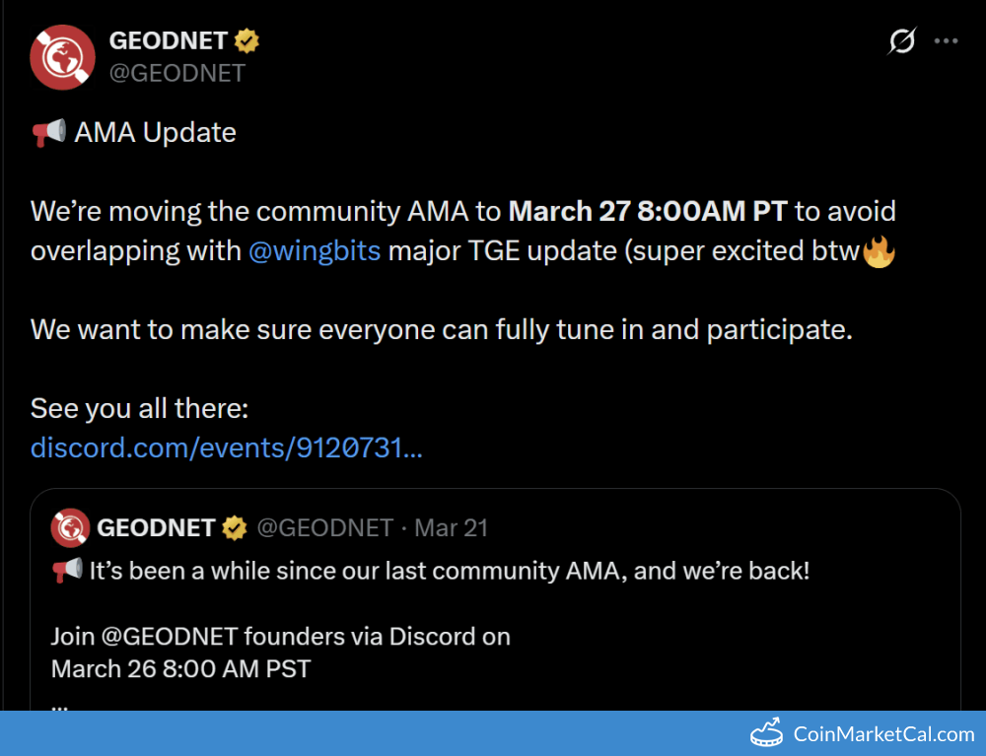This screenshot has height=756, width=986.
Task: Open the @wingbits mention link
Action: pos(315,250)
